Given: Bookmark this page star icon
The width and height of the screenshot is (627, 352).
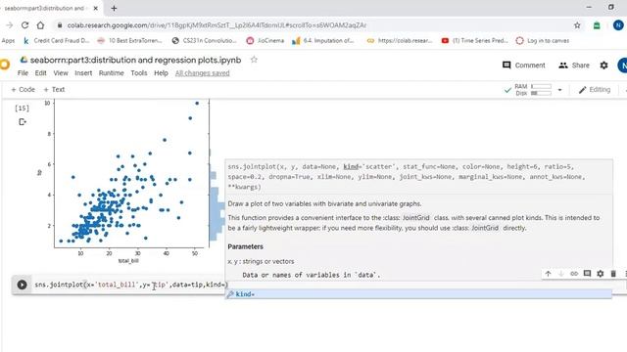Looking at the screenshot, I should click(x=577, y=25).
